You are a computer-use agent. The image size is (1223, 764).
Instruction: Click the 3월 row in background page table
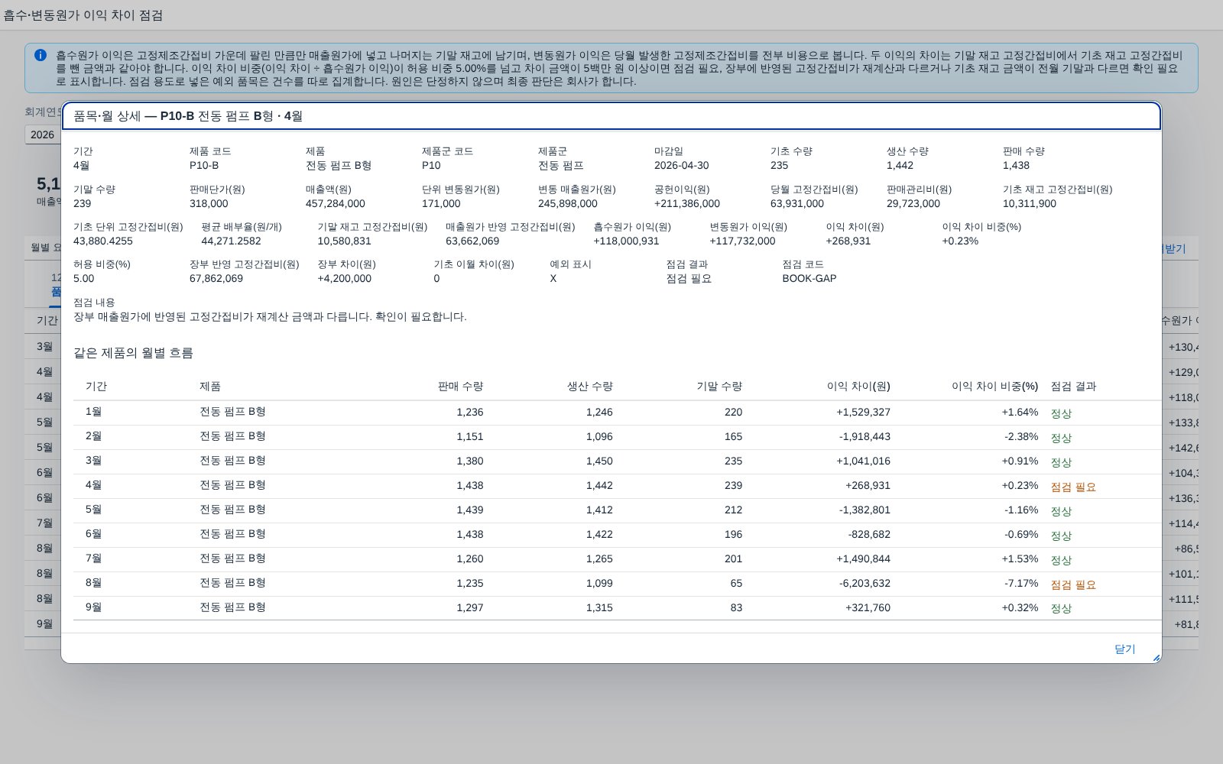[x=44, y=347]
